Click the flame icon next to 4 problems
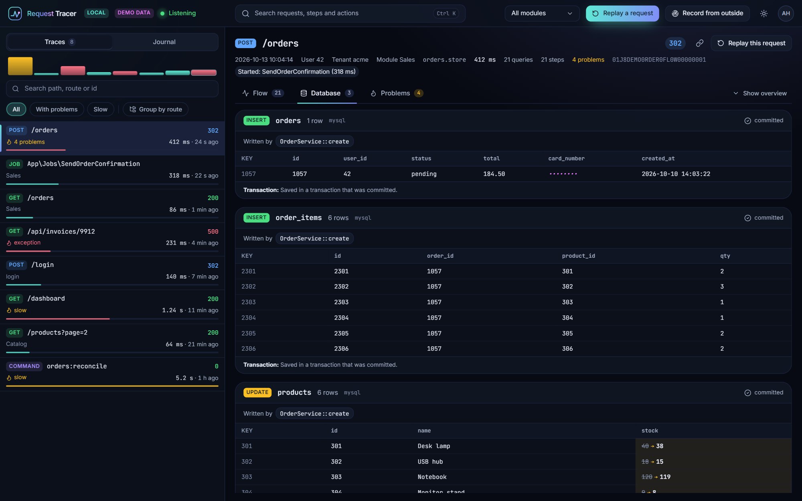Screen dimensions: 802x501 point(9,142)
